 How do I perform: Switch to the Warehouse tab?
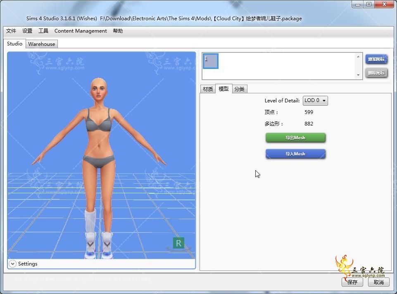click(42, 44)
